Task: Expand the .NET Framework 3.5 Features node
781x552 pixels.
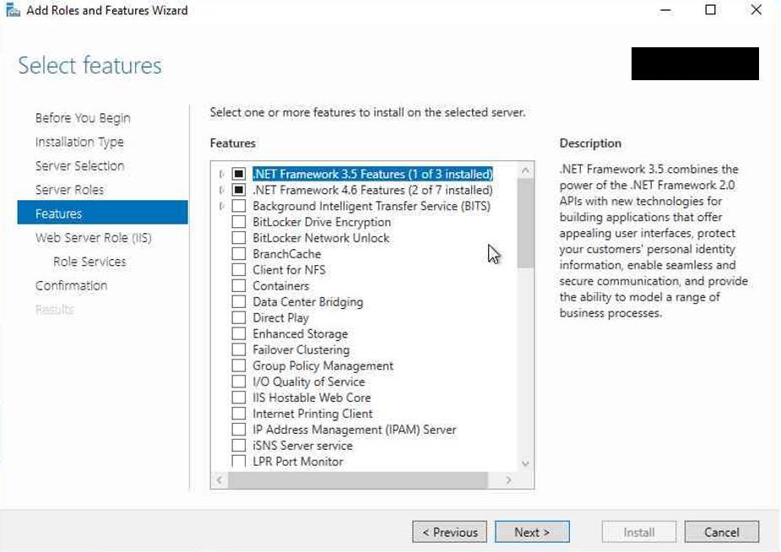Action: (221, 174)
